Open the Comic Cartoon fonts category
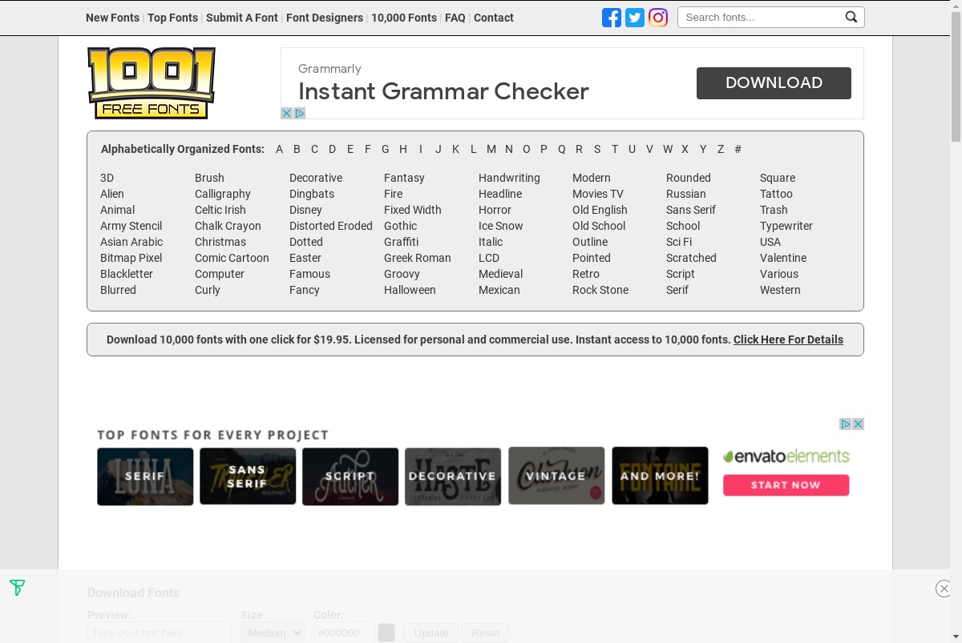This screenshot has width=962, height=643. point(232,258)
